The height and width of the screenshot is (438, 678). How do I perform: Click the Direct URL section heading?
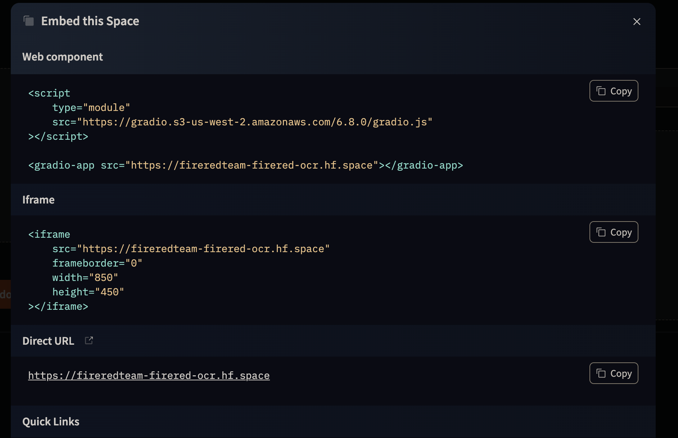coord(48,341)
